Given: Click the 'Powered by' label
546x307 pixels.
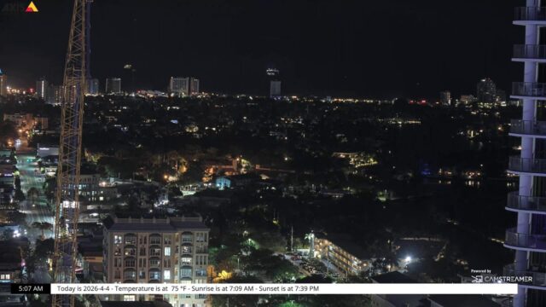Looking at the screenshot, I should coord(480,271).
